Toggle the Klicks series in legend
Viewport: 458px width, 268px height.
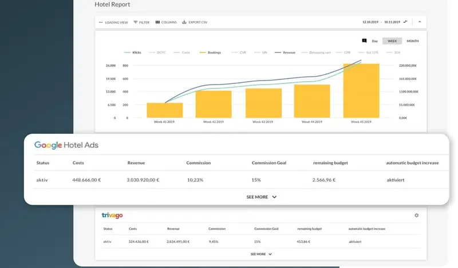click(133, 53)
